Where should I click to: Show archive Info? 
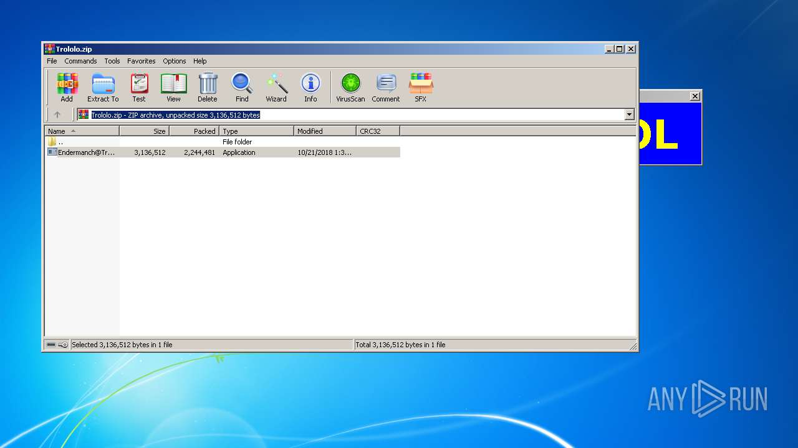point(310,88)
